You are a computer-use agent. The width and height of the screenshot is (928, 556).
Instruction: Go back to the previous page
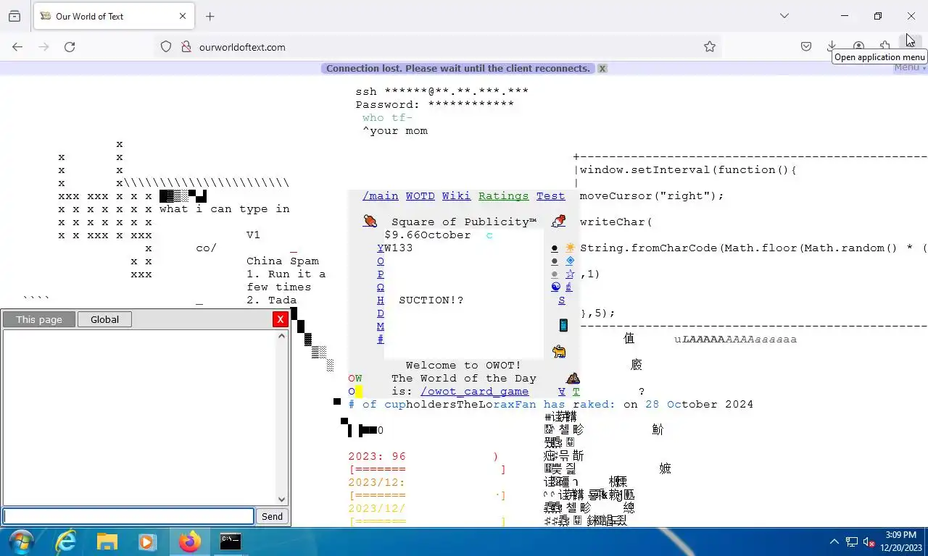click(x=17, y=46)
